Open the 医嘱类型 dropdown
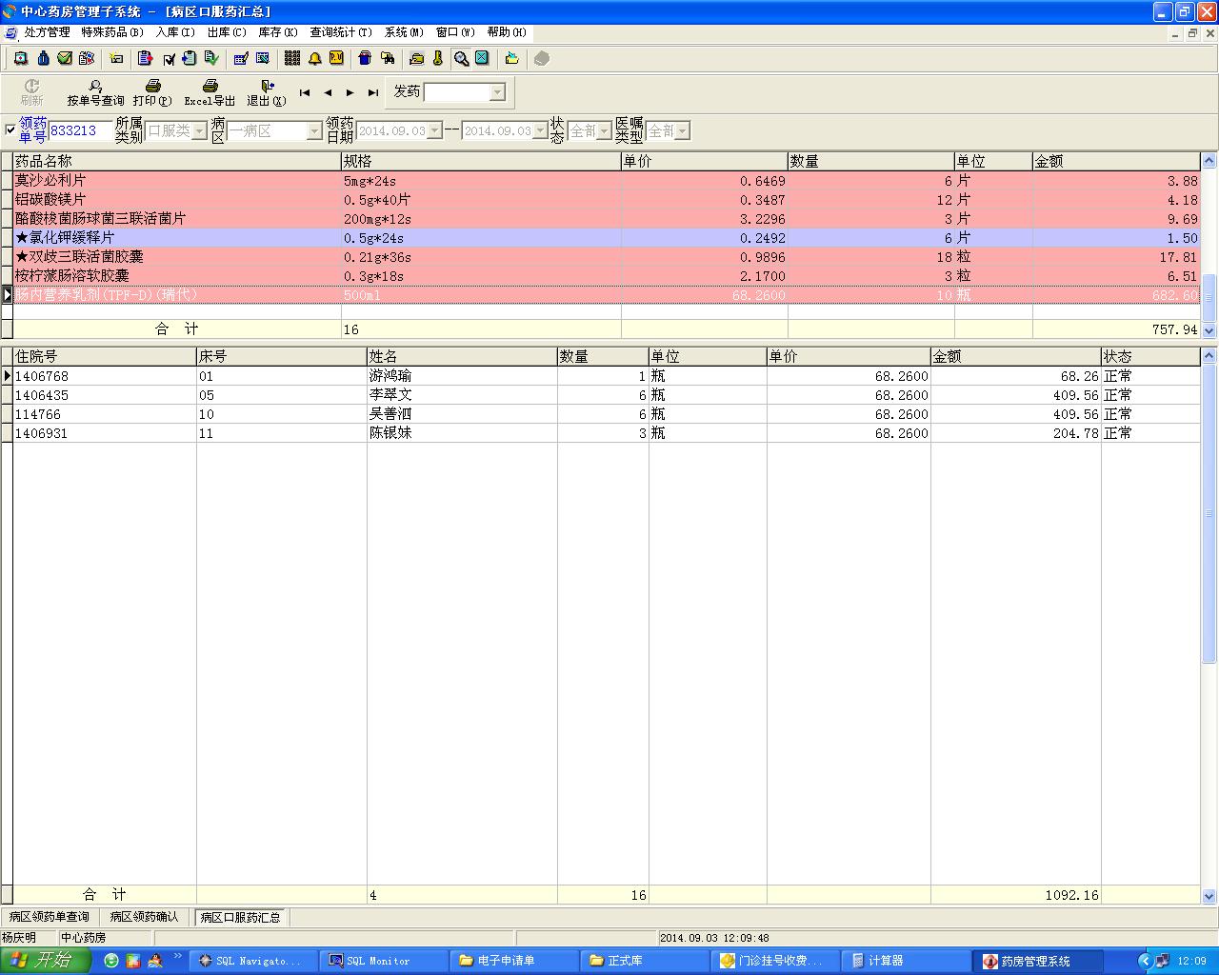Image resolution: width=1219 pixels, height=975 pixels. tap(682, 131)
